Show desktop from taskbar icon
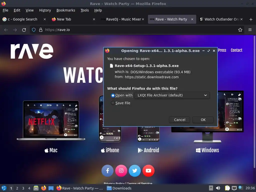The image size is (256, 192). (x=51, y=188)
